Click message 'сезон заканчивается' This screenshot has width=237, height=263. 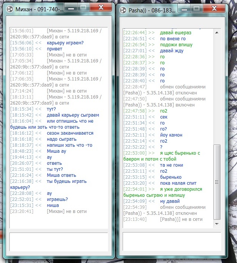(x=70, y=133)
